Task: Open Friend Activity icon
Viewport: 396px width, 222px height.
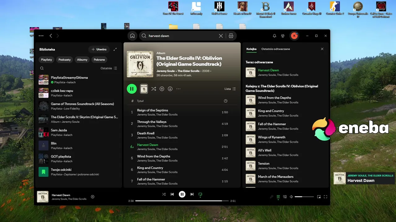Action: (x=283, y=36)
